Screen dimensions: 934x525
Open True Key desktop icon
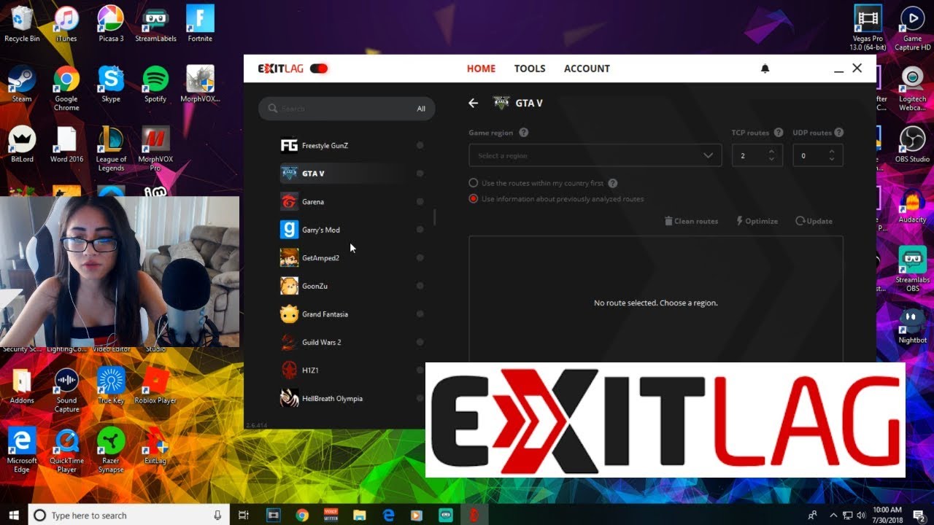[111, 386]
